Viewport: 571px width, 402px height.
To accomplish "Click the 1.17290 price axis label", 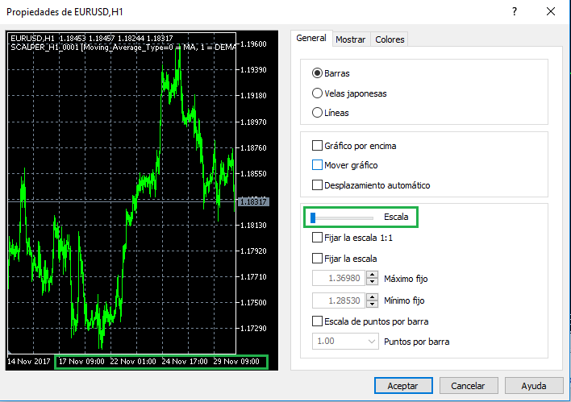I will coord(254,328).
